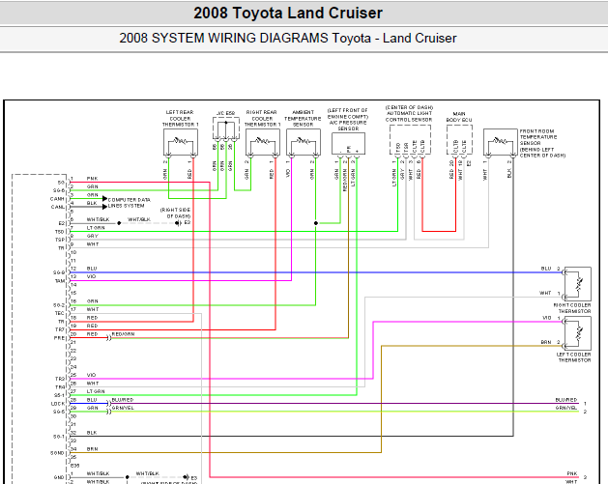The image size is (608, 484).
Task: Click the "CANH" terminal name
Action: click(57, 199)
